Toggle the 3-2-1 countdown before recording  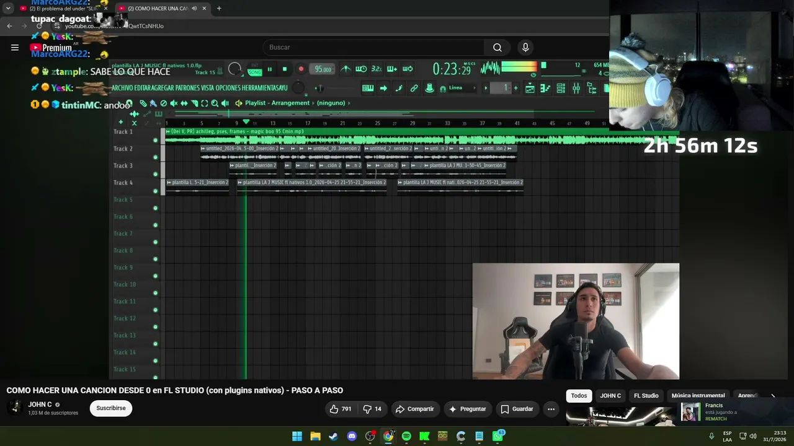377,69
